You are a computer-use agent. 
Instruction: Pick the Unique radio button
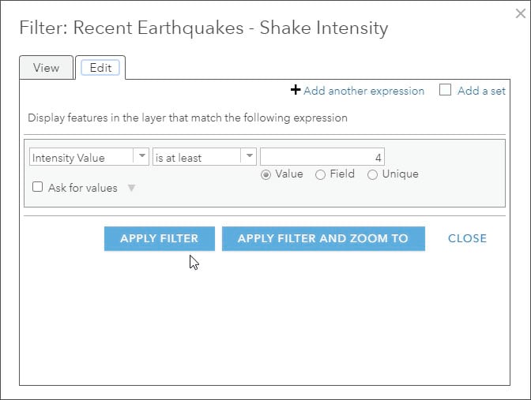[373, 174]
